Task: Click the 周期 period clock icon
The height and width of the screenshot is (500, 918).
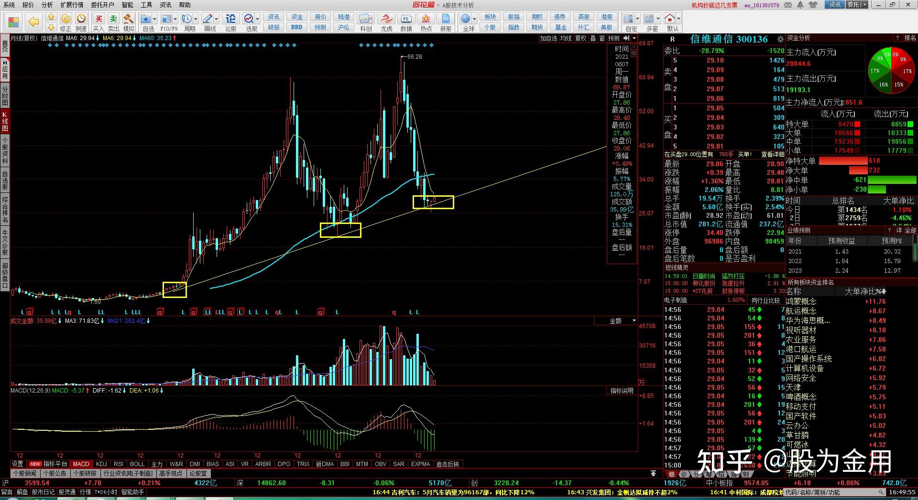Action: pyautogui.click(x=186, y=19)
